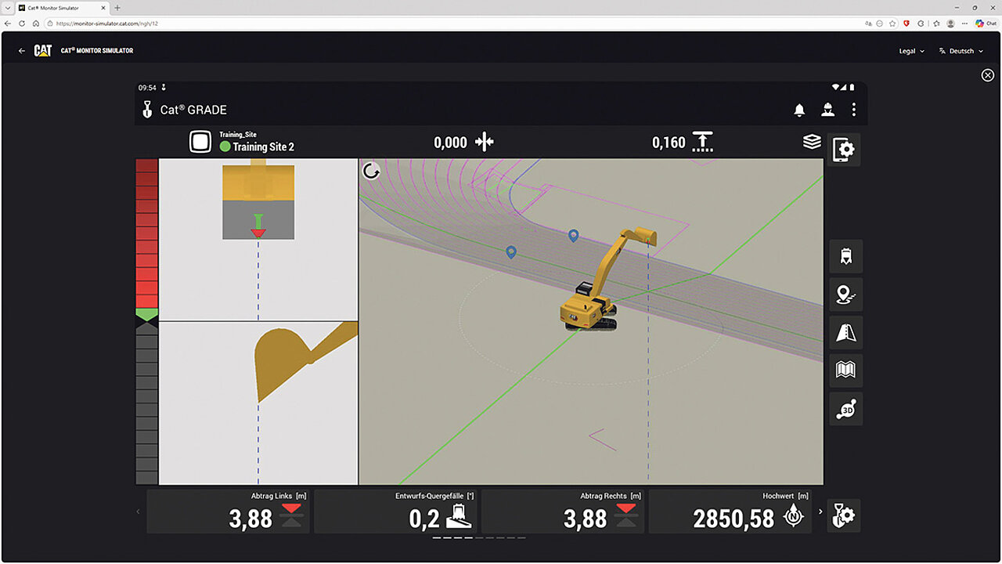This screenshot has width=1002, height=564.
Task: Click the Training Site 2 design name
Action: pos(264,147)
